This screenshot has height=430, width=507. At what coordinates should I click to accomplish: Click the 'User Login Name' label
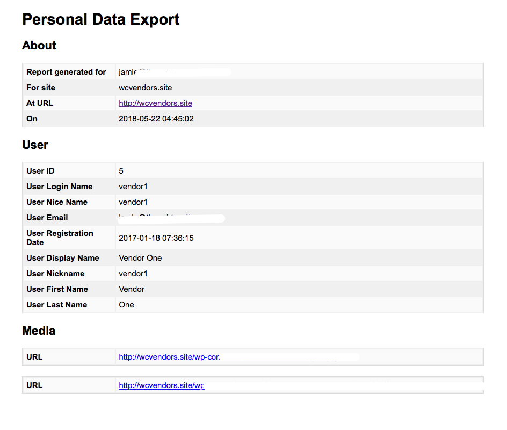[60, 187]
